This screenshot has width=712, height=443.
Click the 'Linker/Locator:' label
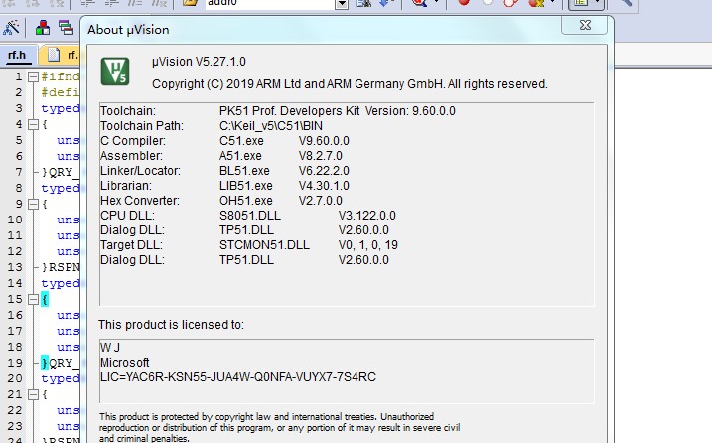[140, 171]
